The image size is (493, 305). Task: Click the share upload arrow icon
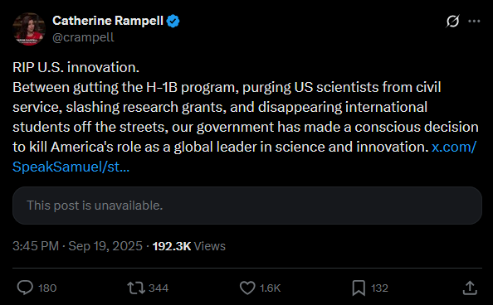click(470, 288)
